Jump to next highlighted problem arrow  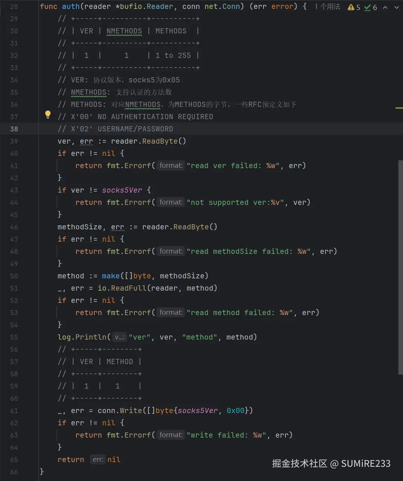396,7
